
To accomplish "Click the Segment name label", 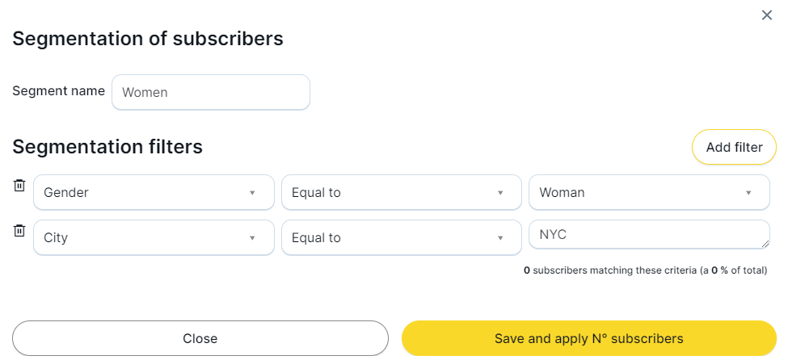I will pos(58,91).
